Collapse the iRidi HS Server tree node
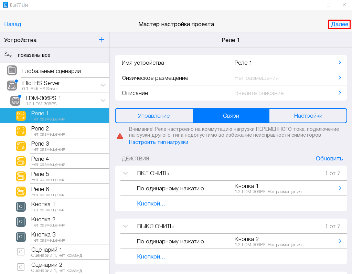The height and width of the screenshot is (274, 352). 103,85
